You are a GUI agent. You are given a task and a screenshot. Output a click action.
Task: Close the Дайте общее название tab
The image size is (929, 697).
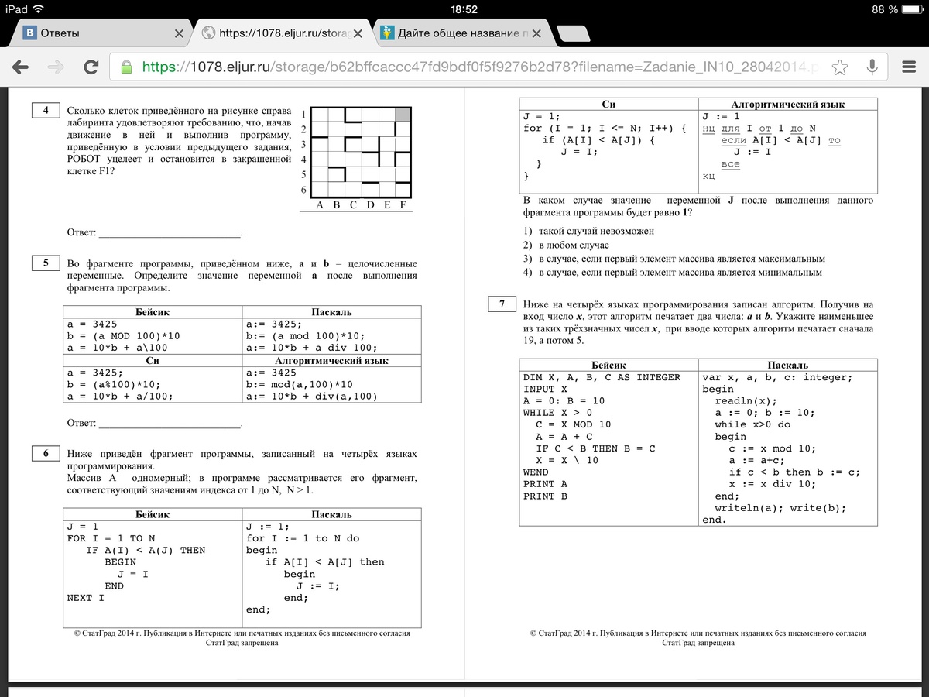coord(536,33)
